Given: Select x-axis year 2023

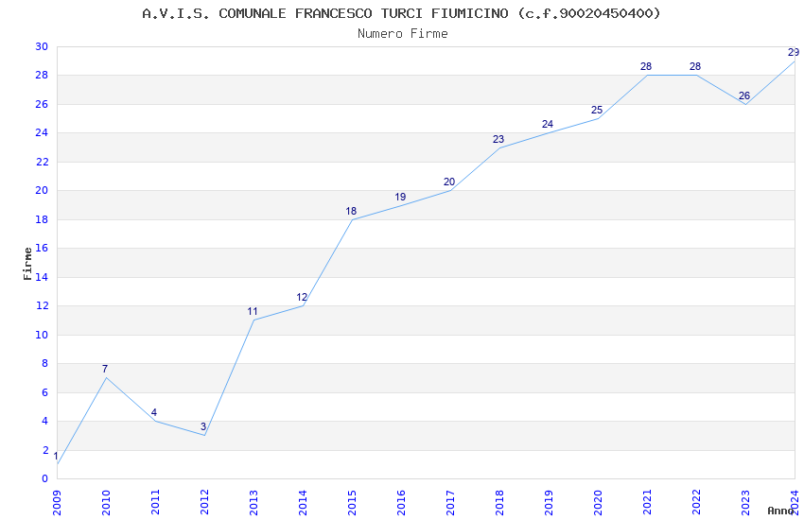Looking at the screenshot, I should pos(746,503).
